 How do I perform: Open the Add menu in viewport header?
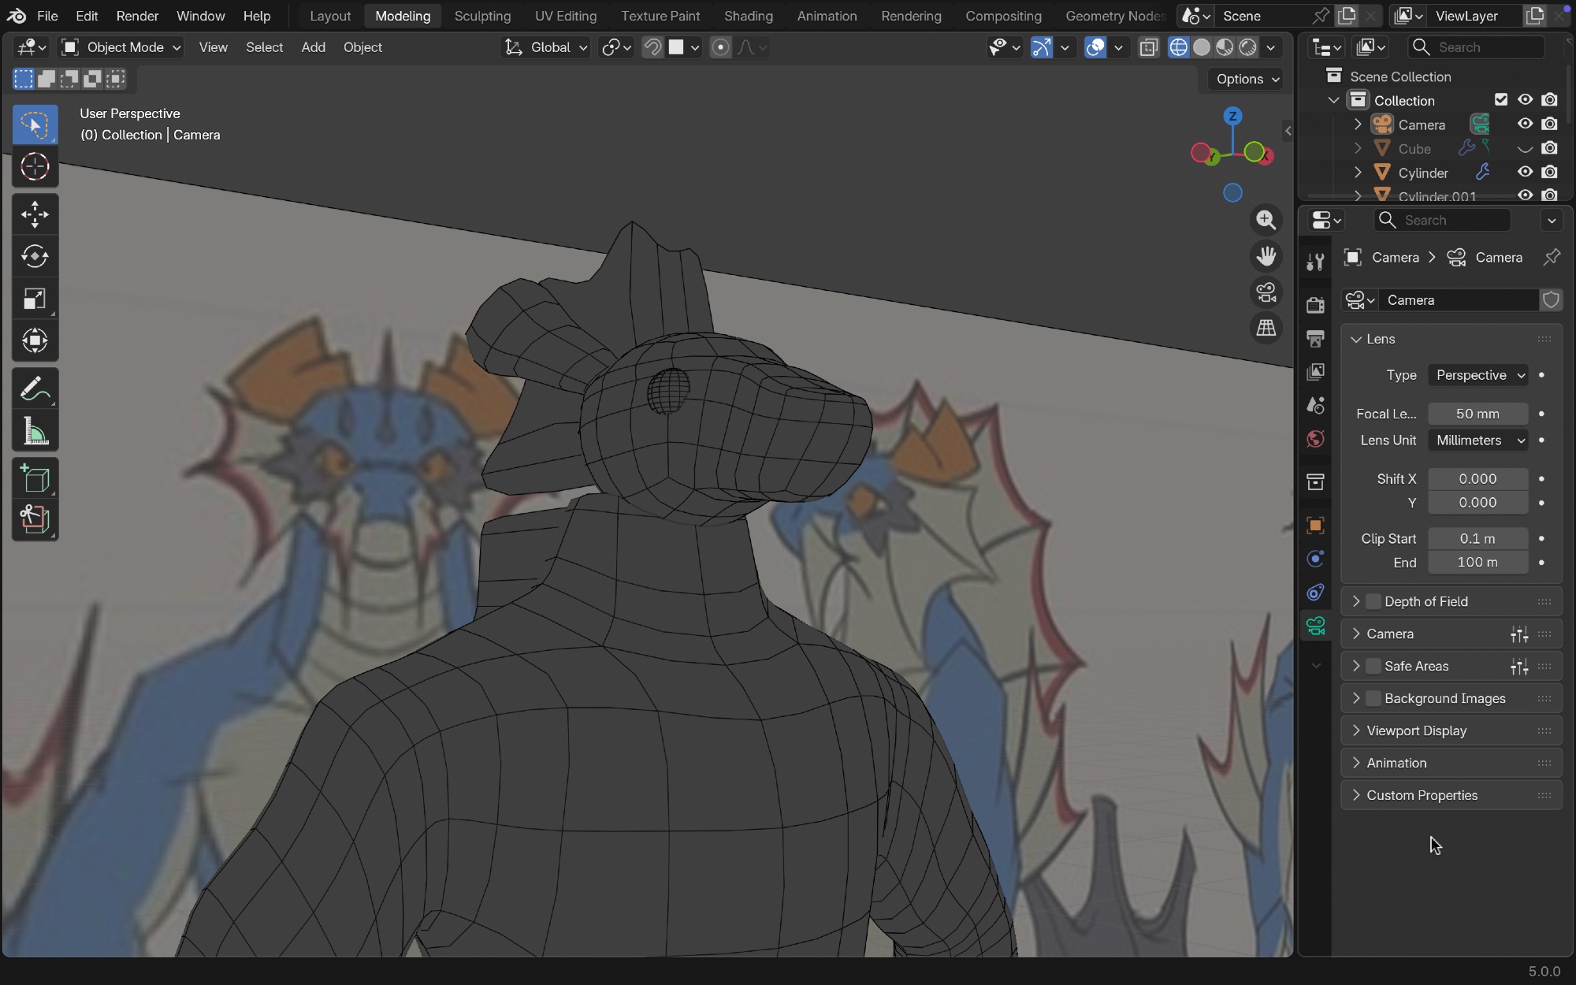coord(313,47)
